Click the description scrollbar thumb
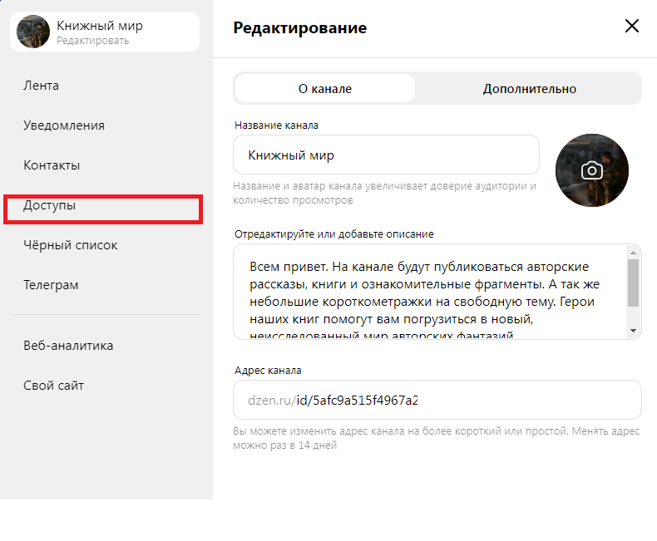The height and width of the screenshot is (541, 657). tap(633, 283)
